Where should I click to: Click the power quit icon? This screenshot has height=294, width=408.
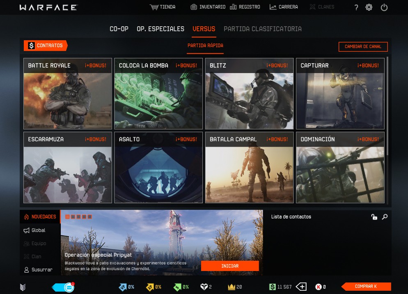(384, 7)
